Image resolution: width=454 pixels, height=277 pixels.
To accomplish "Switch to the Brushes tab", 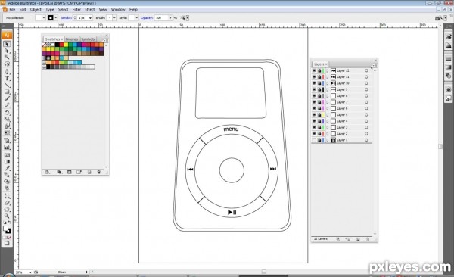I will pos(72,39).
